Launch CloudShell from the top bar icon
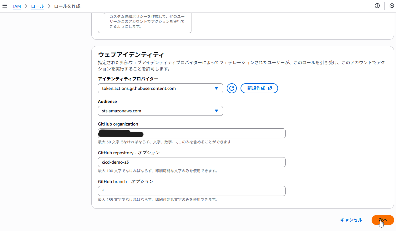The image size is (396, 231). tap(392, 6)
